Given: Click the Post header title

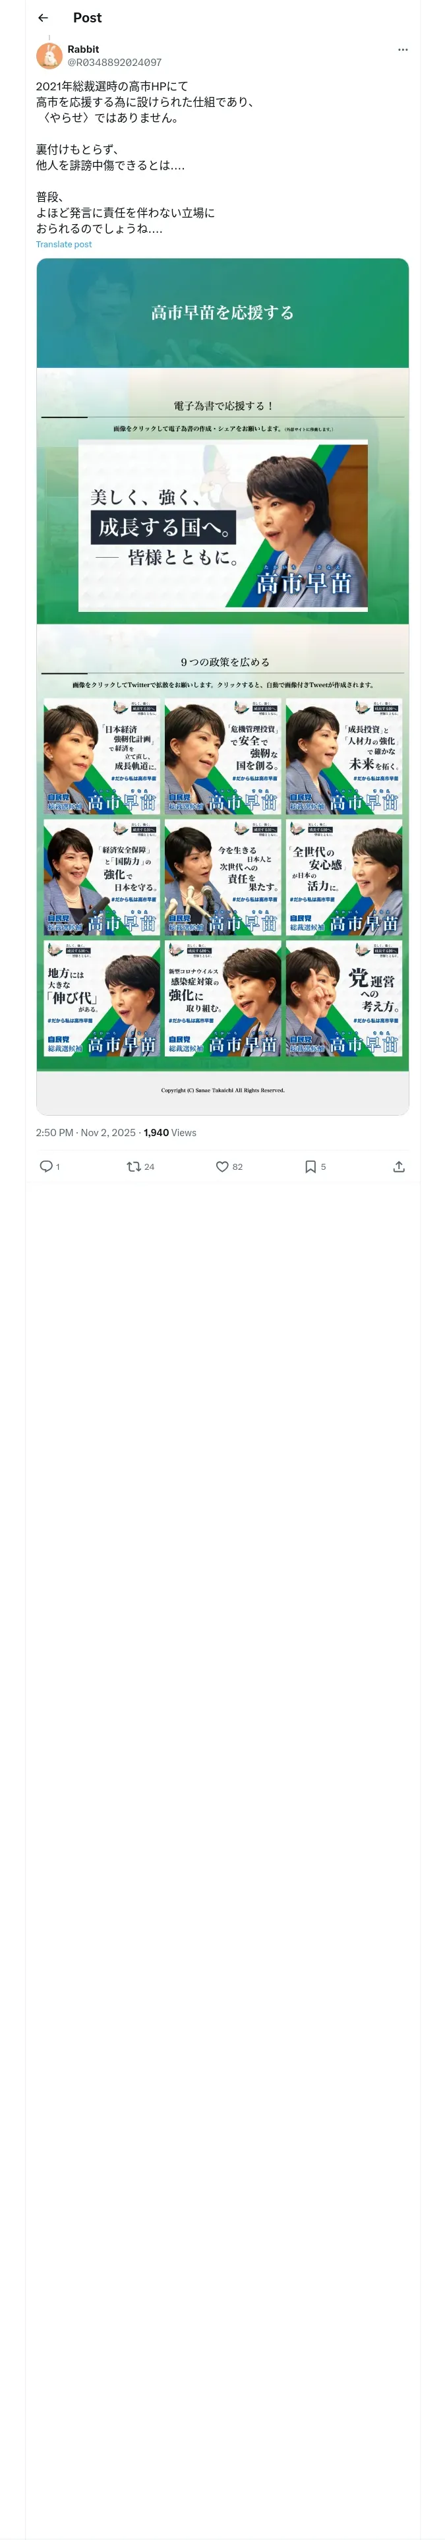Looking at the screenshot, I should coord(87,18).
